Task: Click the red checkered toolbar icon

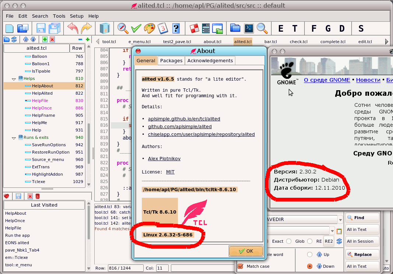Action: pyautogui.click(x=194, y=28)
